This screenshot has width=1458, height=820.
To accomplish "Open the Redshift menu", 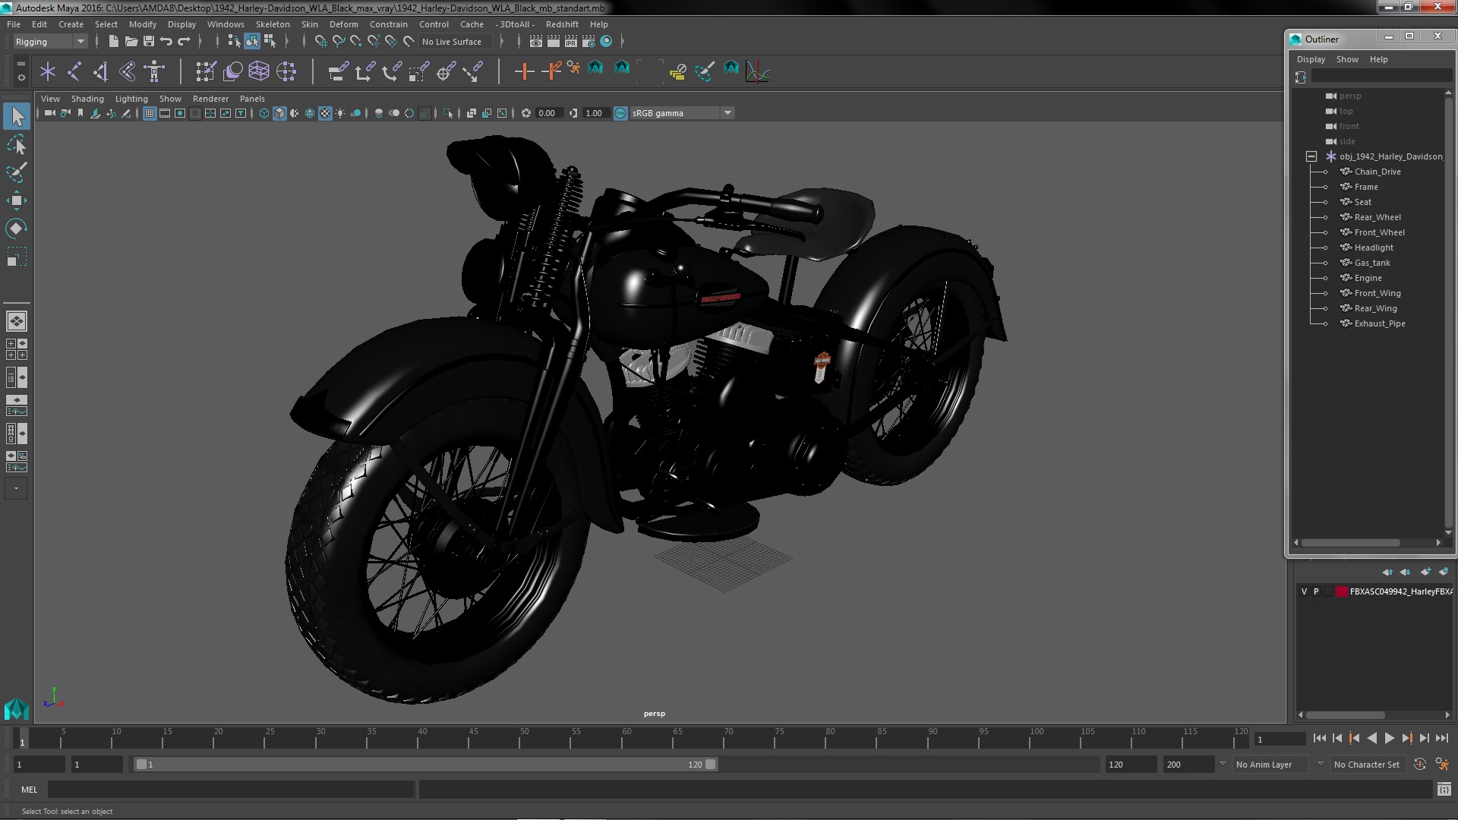I will click(x=562, y=24).
